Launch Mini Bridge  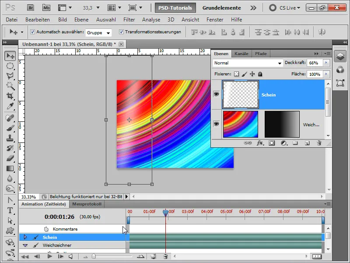[46, 8]
